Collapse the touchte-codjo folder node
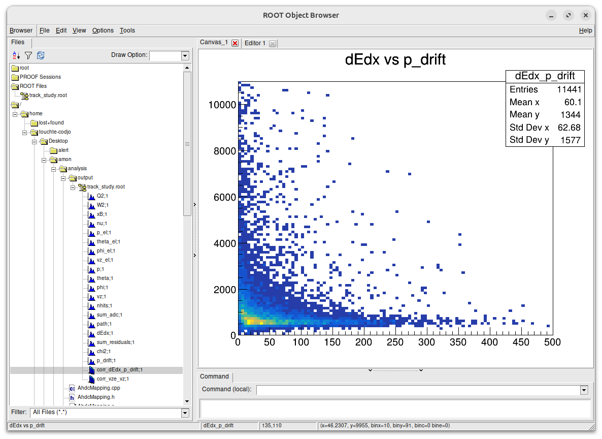 pos(24,133)
